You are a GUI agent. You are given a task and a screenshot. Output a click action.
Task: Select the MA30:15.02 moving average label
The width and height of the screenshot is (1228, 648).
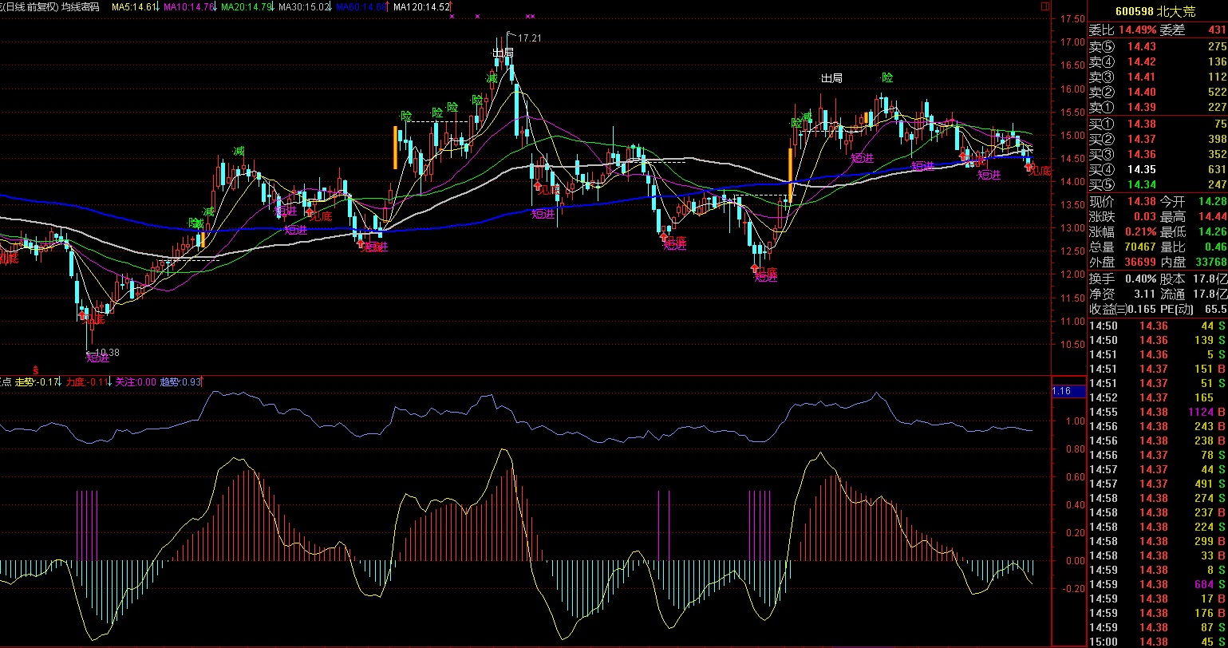click(304, 6)
